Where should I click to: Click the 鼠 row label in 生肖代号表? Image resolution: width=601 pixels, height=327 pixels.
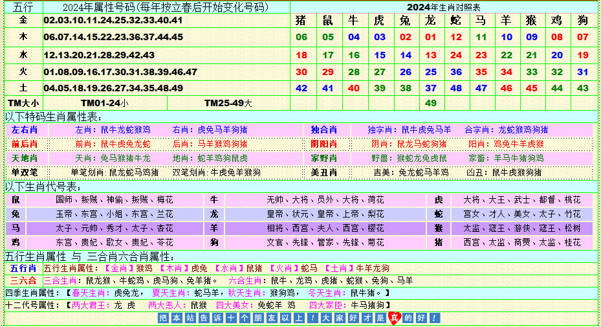16,199
